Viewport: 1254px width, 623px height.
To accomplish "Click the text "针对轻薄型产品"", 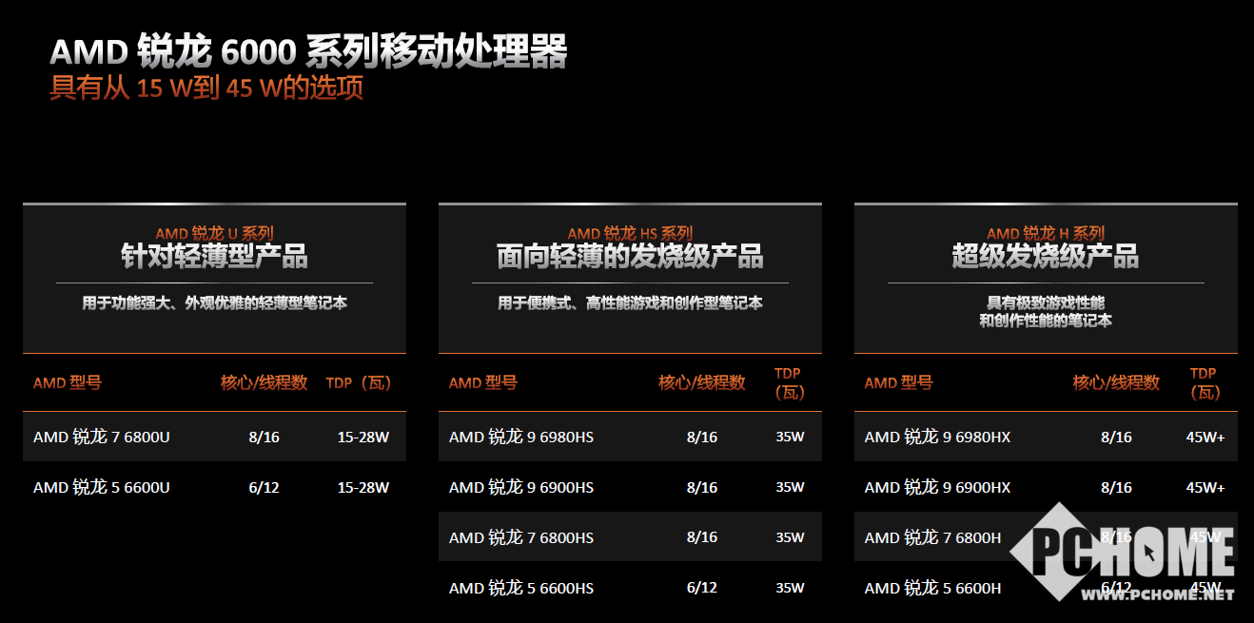I will [214, 256].
